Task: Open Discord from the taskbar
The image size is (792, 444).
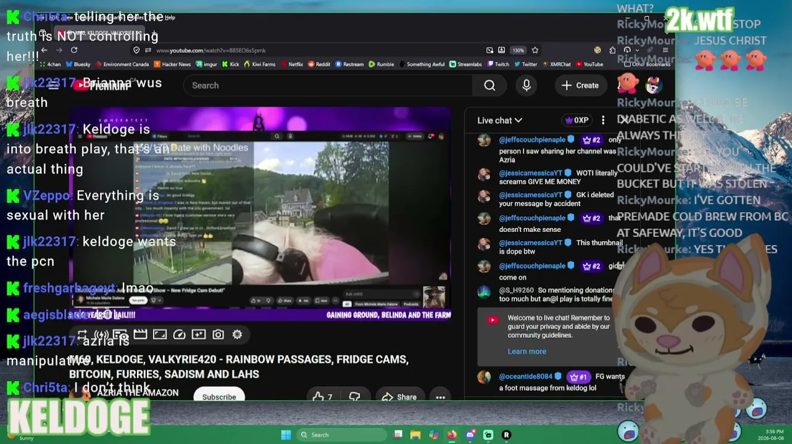Action: click(470, 435)
